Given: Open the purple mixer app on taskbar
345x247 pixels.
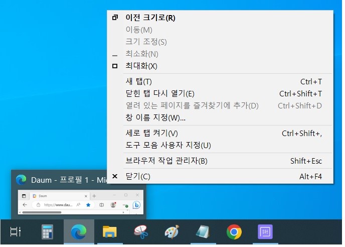Looking at the screenshot, I should pyautogui.click(x=265, y=232).
